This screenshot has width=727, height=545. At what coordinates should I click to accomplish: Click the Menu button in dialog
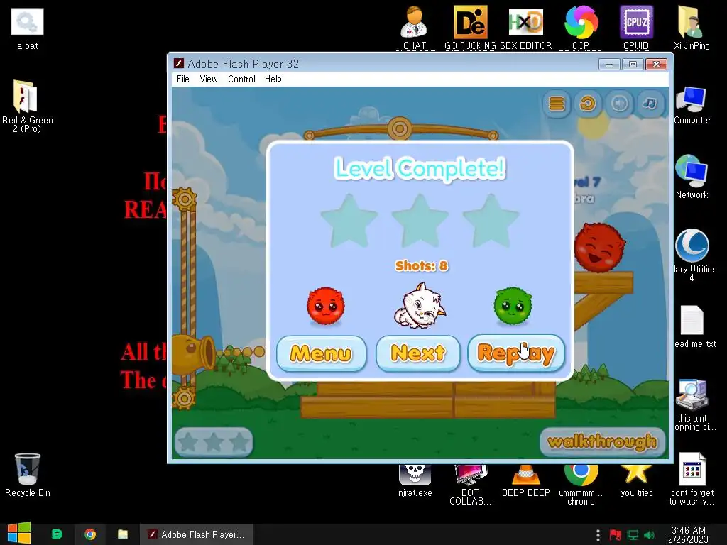pos(321,353)
